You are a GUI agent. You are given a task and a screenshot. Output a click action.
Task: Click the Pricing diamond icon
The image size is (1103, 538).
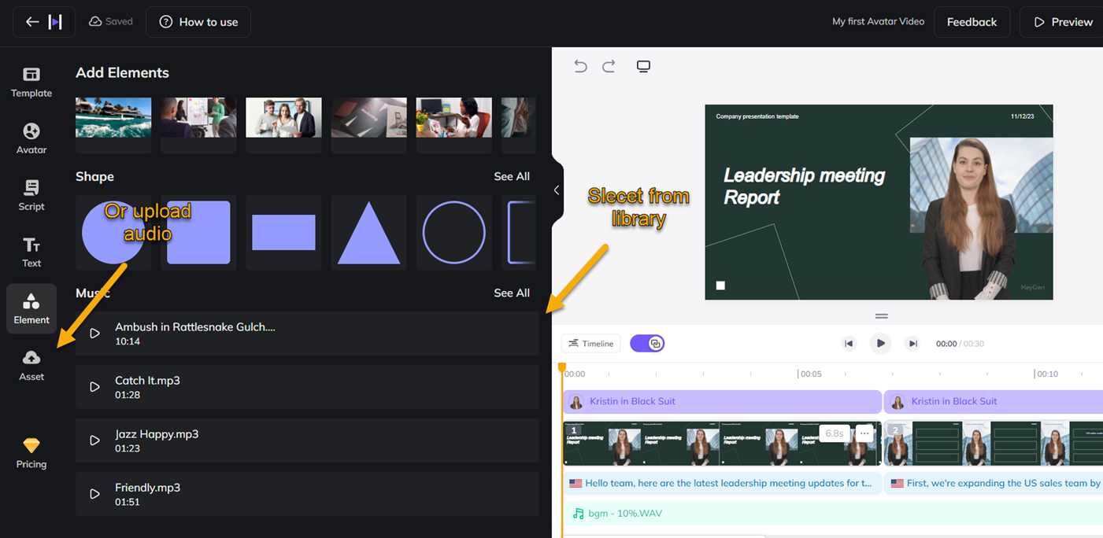pyautogui.click(x=31, y=444)
